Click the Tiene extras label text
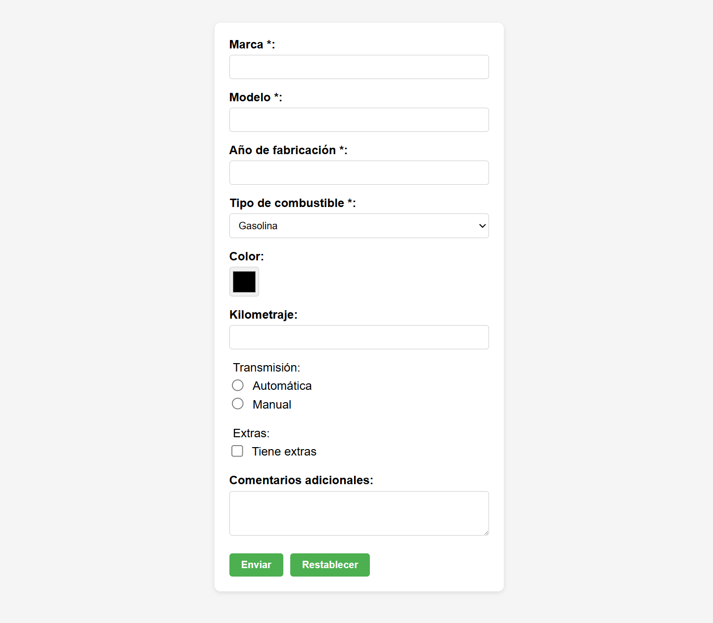The width and height of the screenshot is (713, 623). 284,451
